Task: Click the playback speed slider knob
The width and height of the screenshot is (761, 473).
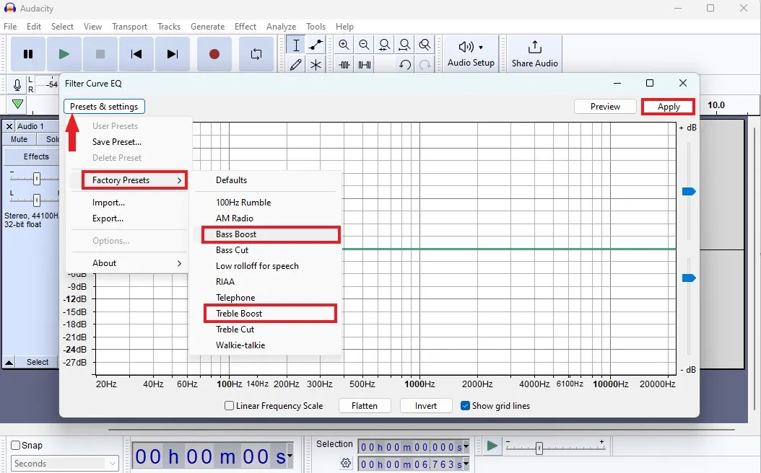Action: [x=539, y=448]
